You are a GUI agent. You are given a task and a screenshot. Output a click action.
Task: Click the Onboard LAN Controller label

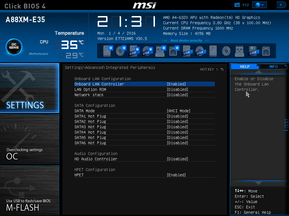tap(99, 84)
